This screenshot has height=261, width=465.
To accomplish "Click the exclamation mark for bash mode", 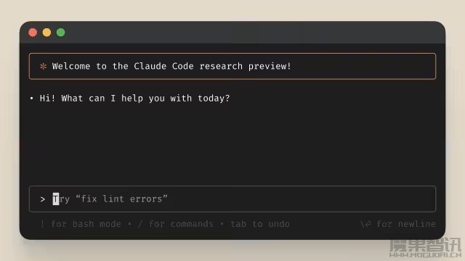I will [x=42, y=224].
